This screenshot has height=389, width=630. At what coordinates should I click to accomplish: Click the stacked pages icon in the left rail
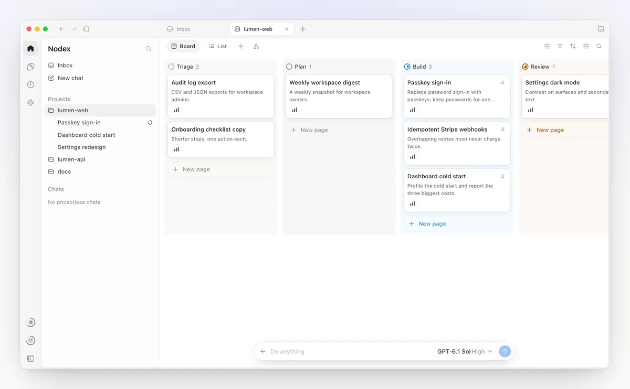30,67
